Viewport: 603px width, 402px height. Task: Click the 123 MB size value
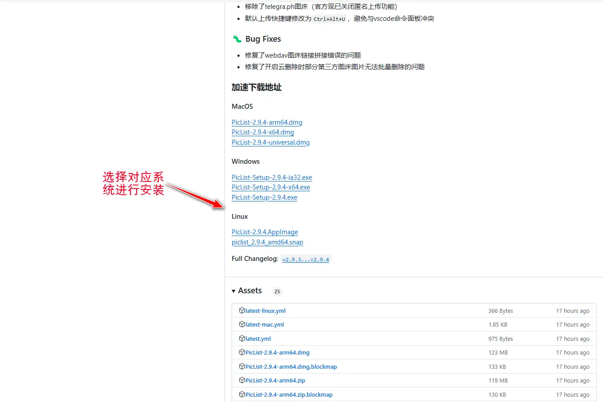pyautogui.click(x=498, y=353)
